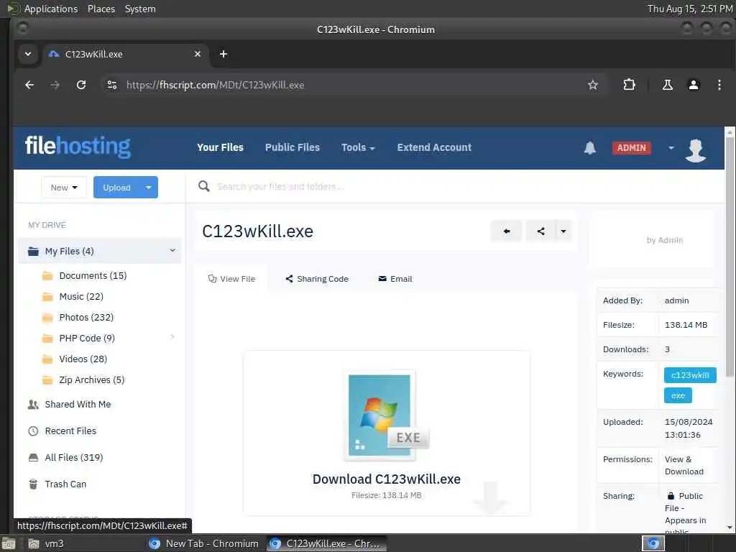Screen dimensions: 736x552
Task: Click the share icon button
Action: (540, 231)
